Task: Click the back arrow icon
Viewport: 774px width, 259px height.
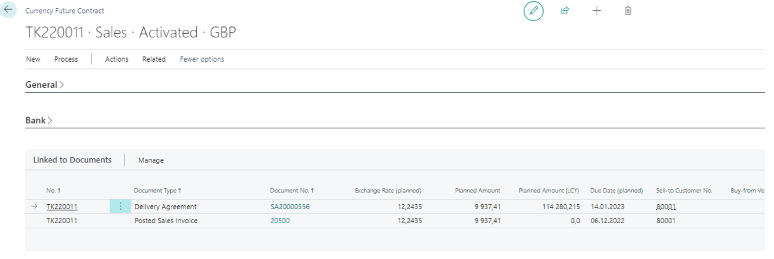Action: click(8, 10)
